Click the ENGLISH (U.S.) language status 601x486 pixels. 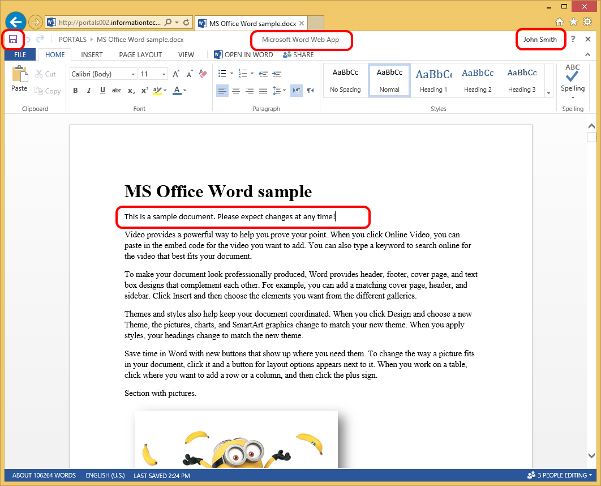tap(105, 475)
